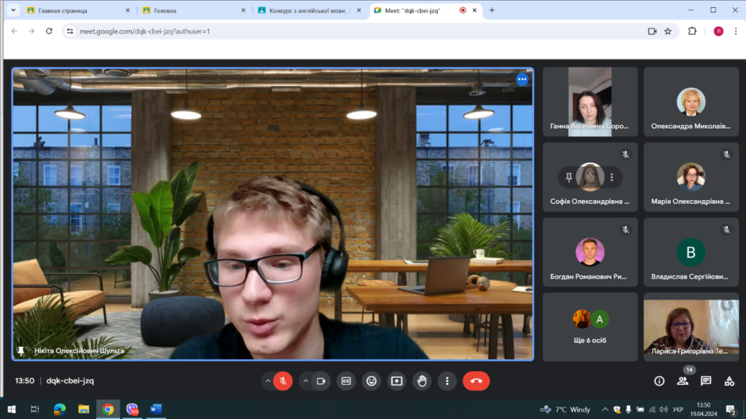This screenshot has height=419, width=746.
Task: Open more options three-dot menu
Action: [447, 380]
